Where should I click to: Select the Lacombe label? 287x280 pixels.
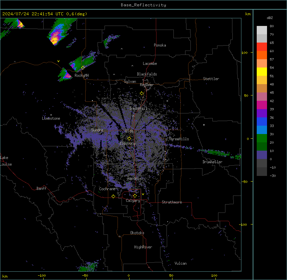(x=150, y=64)
